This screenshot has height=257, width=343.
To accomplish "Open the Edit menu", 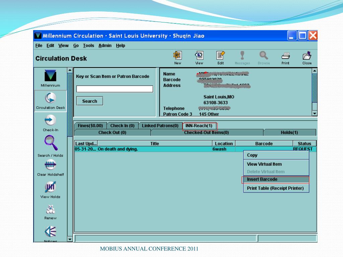I will (x=50, y=46).
